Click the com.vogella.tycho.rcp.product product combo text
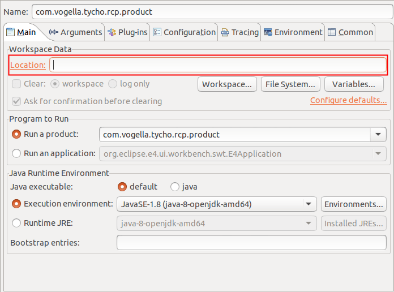This screenshot has width=394, height=292. pos(161,135)
